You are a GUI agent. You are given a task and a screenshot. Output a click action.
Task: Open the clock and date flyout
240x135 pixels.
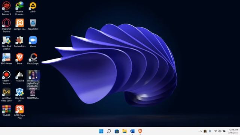(233, 131)
